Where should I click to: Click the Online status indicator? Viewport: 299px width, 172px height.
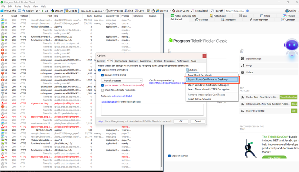click(291, 11)
